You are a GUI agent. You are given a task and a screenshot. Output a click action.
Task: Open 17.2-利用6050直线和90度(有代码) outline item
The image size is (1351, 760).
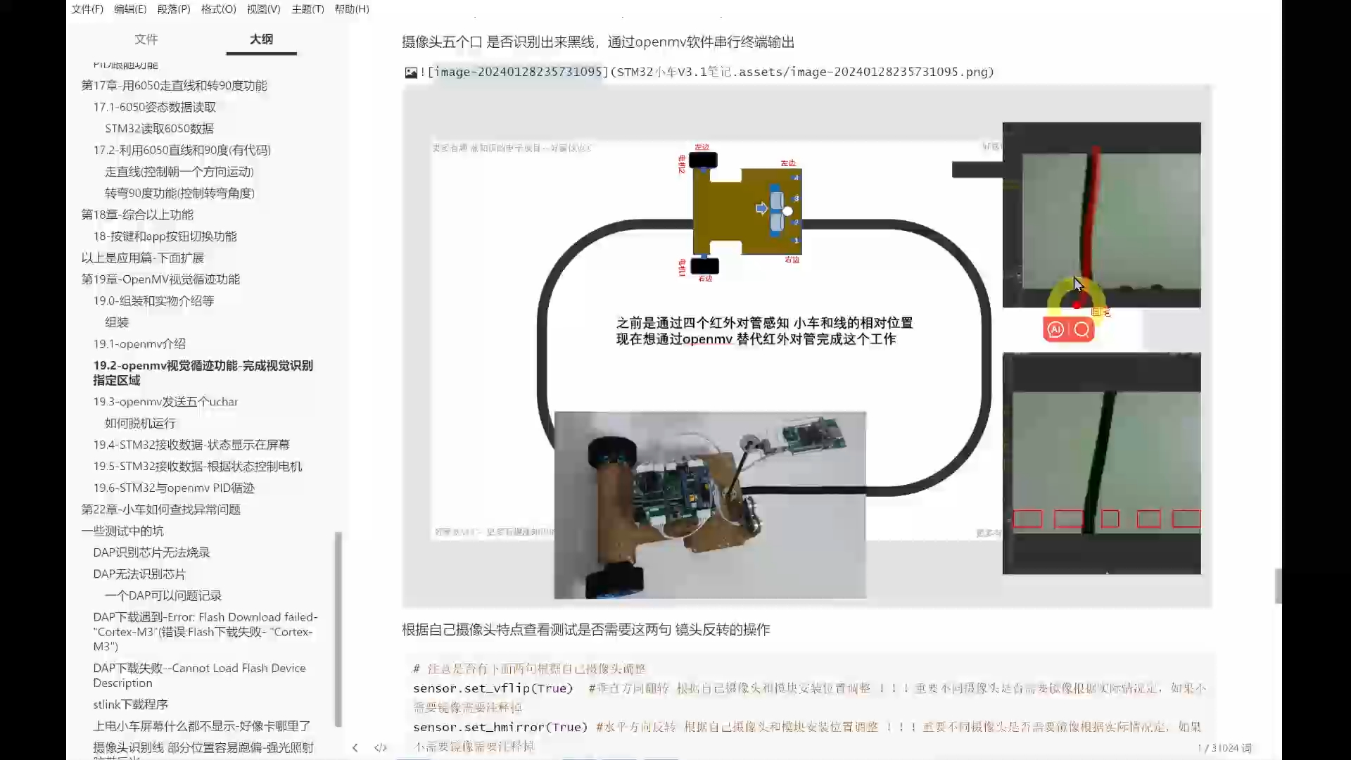[182, 150]
